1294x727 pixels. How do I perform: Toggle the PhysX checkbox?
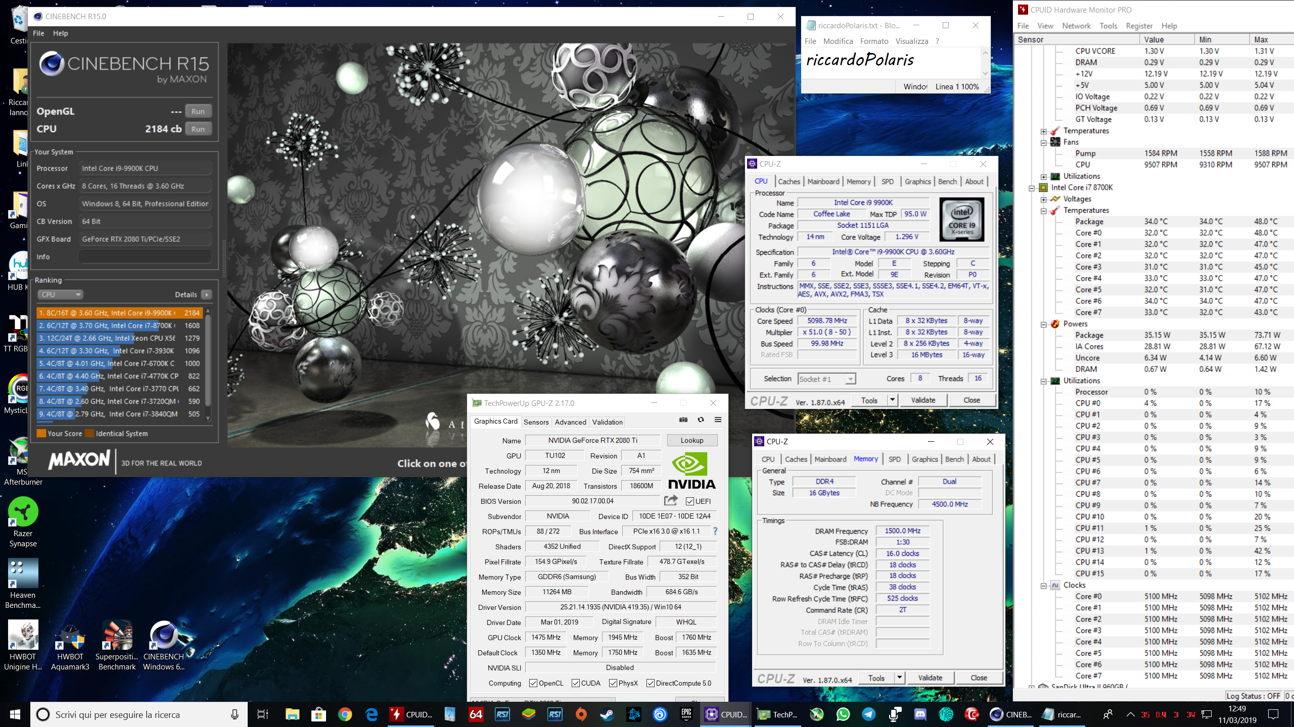[x=613, y=683]
